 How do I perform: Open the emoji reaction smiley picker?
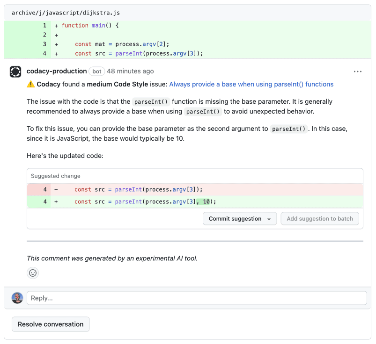coord(33,273)
